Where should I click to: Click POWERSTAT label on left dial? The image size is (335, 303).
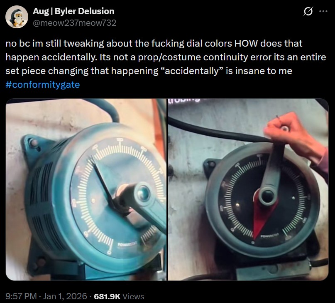127,244
